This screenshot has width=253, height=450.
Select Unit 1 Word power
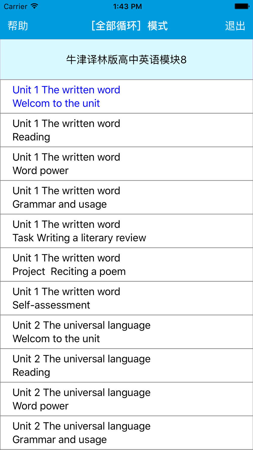tap(126, 164)
